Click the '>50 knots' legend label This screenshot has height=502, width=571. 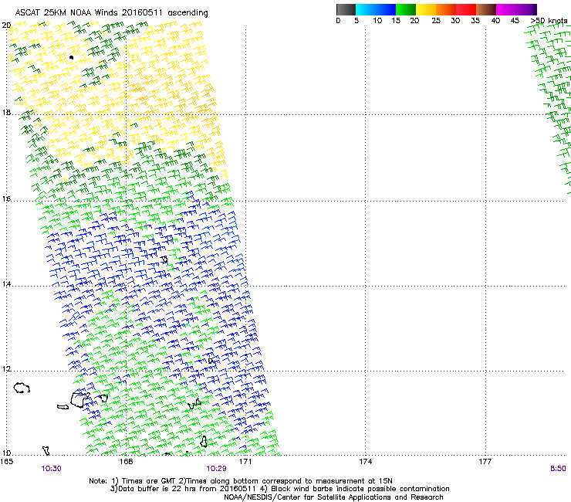tap(549, 21)
